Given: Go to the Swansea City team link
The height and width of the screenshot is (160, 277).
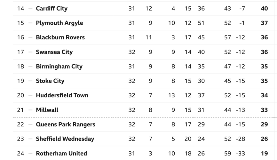Looking at the screenshot, I should click(x=54, y=52).
